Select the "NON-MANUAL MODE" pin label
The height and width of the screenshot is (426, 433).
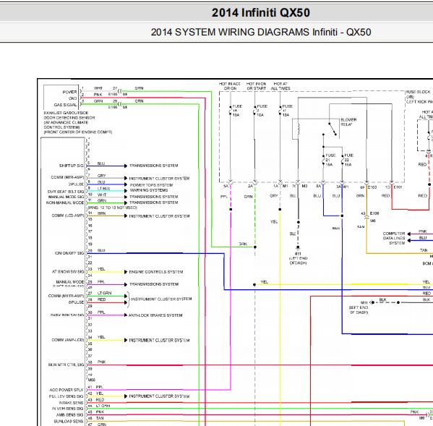(x=65, y=203)
